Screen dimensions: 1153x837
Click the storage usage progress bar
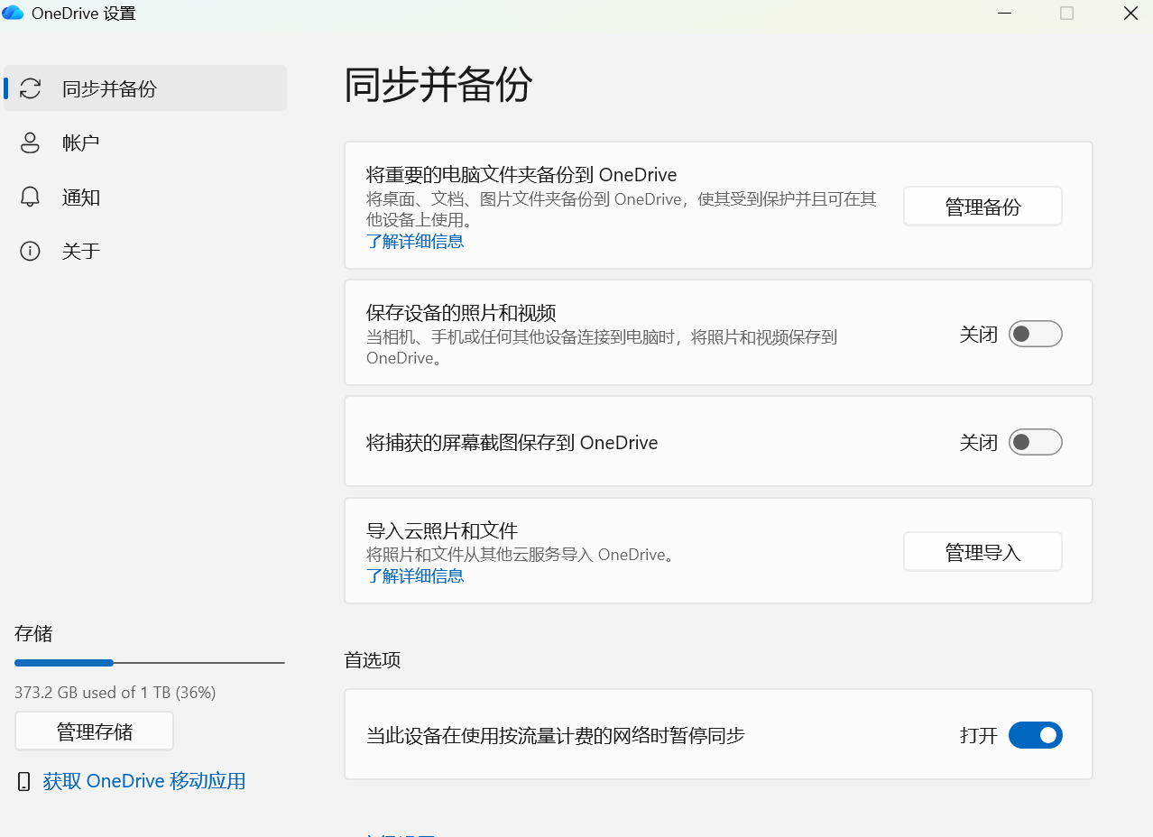tap(149, 662)
